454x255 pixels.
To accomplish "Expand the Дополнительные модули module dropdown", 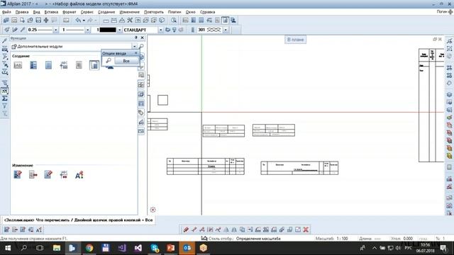I will coord(134,47).
